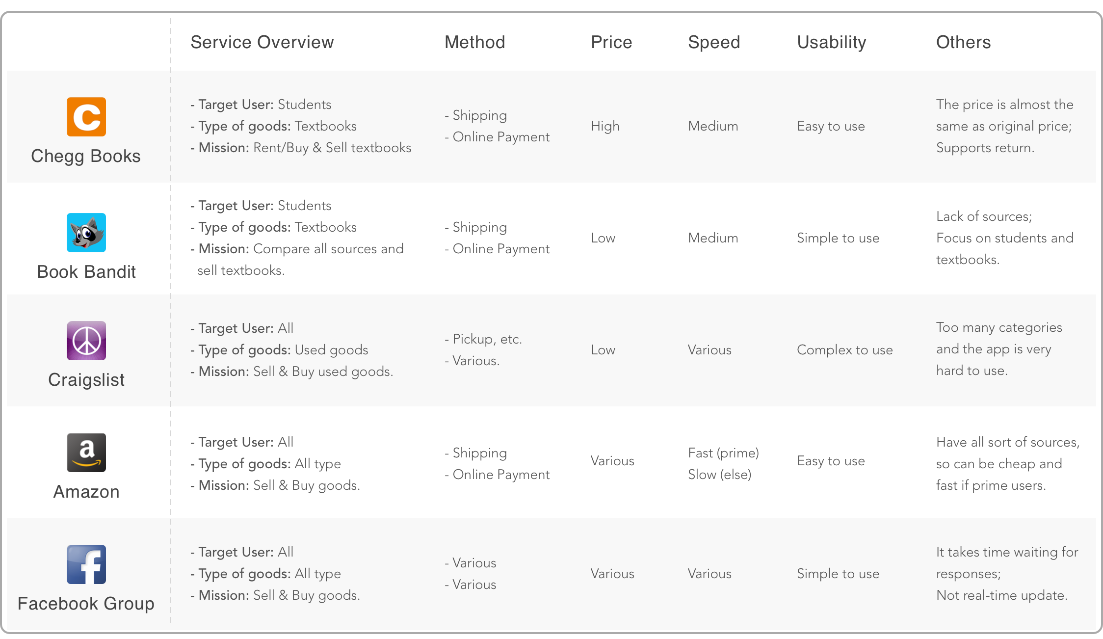Click the orange Chegg Books icon

[x=86, y=117]
